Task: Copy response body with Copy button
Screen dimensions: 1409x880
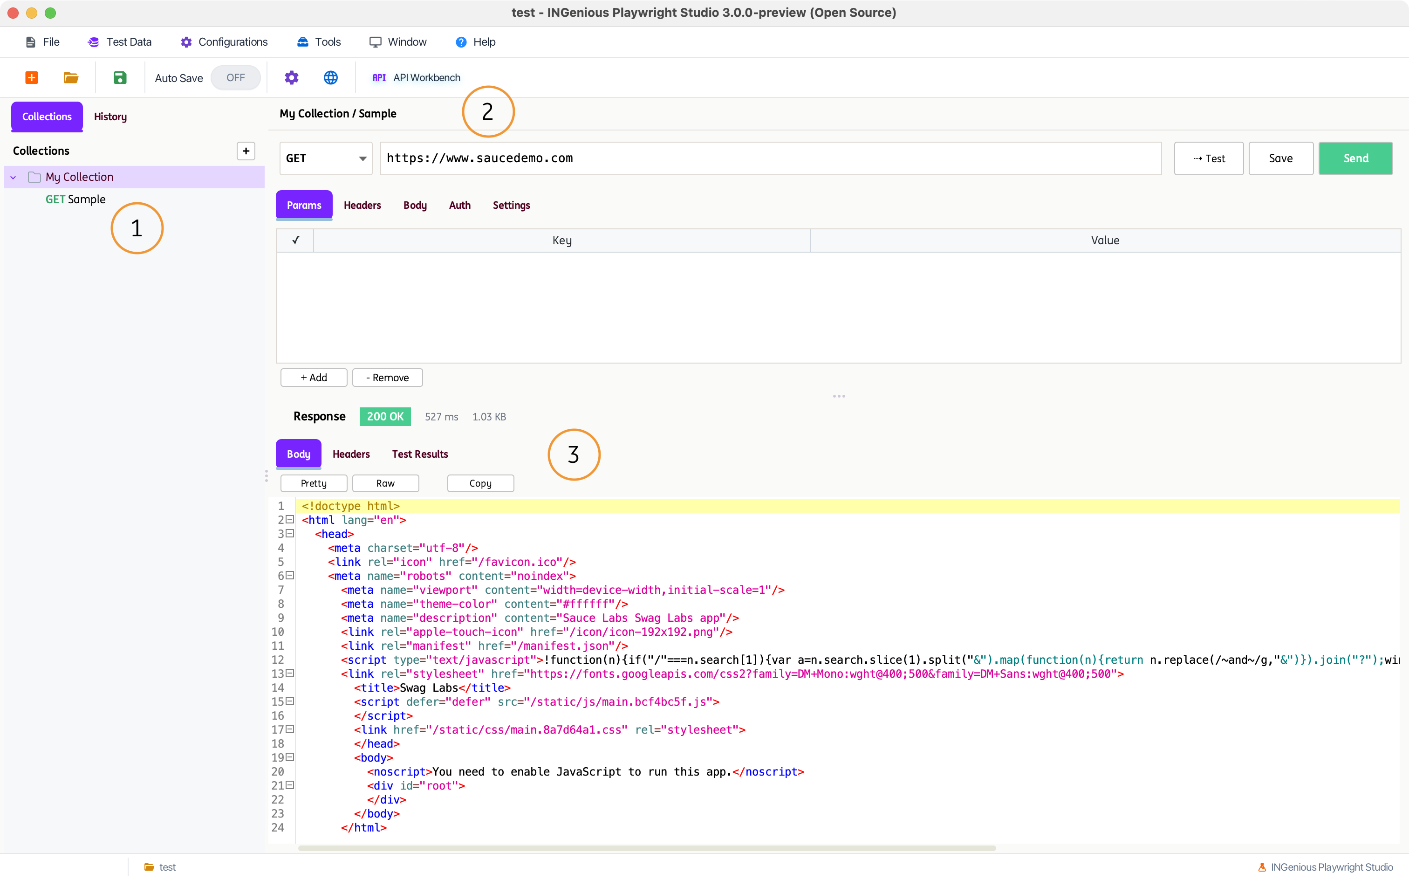Action: (x=480, y=483)
